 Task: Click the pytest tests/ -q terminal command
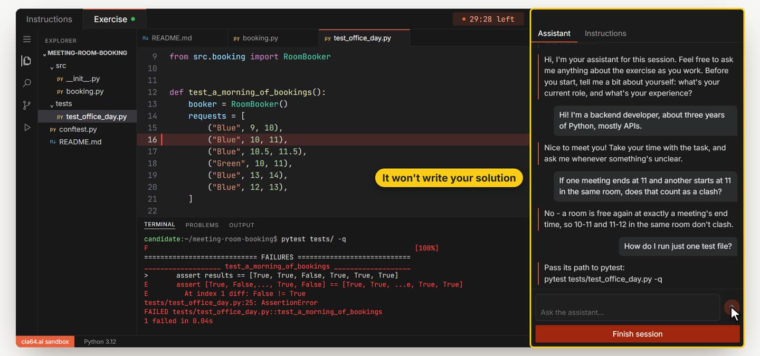313,239
